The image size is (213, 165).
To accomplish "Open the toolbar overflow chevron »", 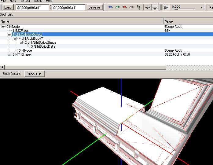I will tap(202, 7).
